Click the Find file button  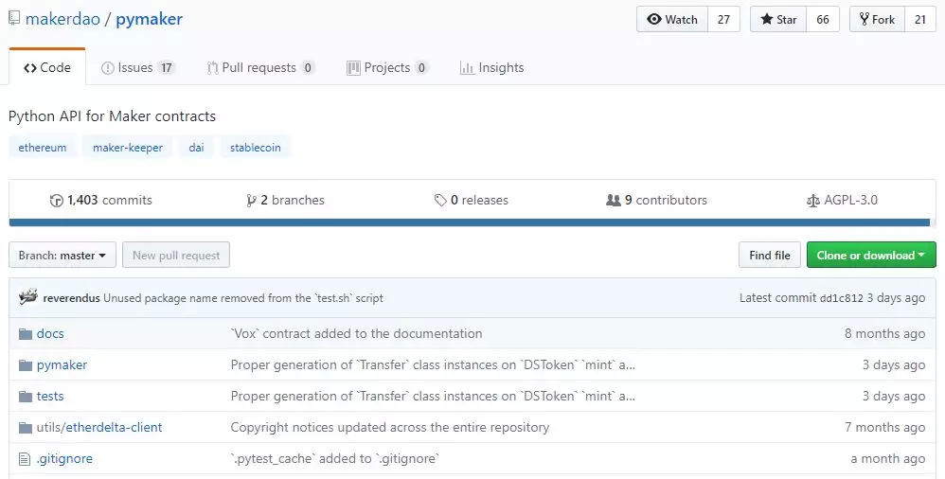(x=770, y=255)
